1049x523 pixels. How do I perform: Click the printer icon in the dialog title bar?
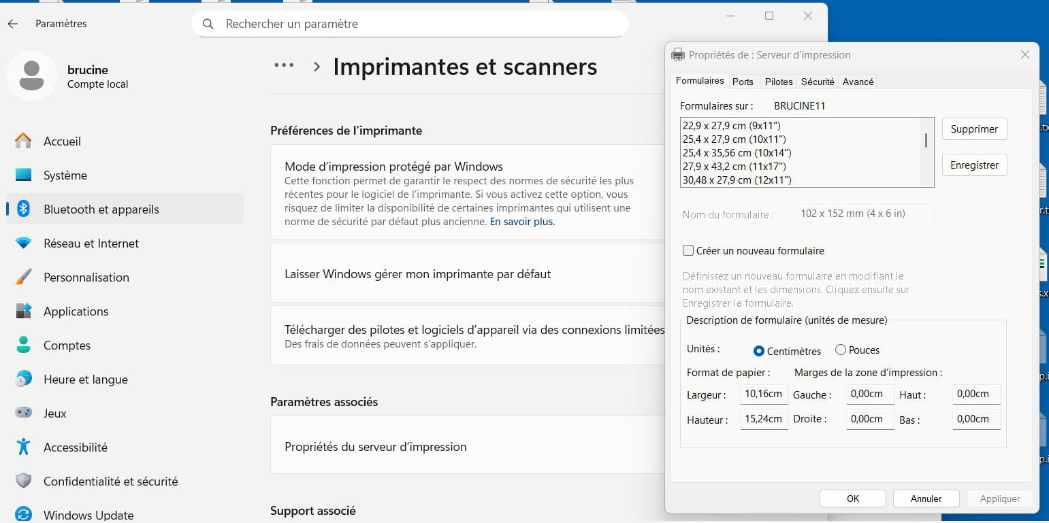tap(678, 55)
